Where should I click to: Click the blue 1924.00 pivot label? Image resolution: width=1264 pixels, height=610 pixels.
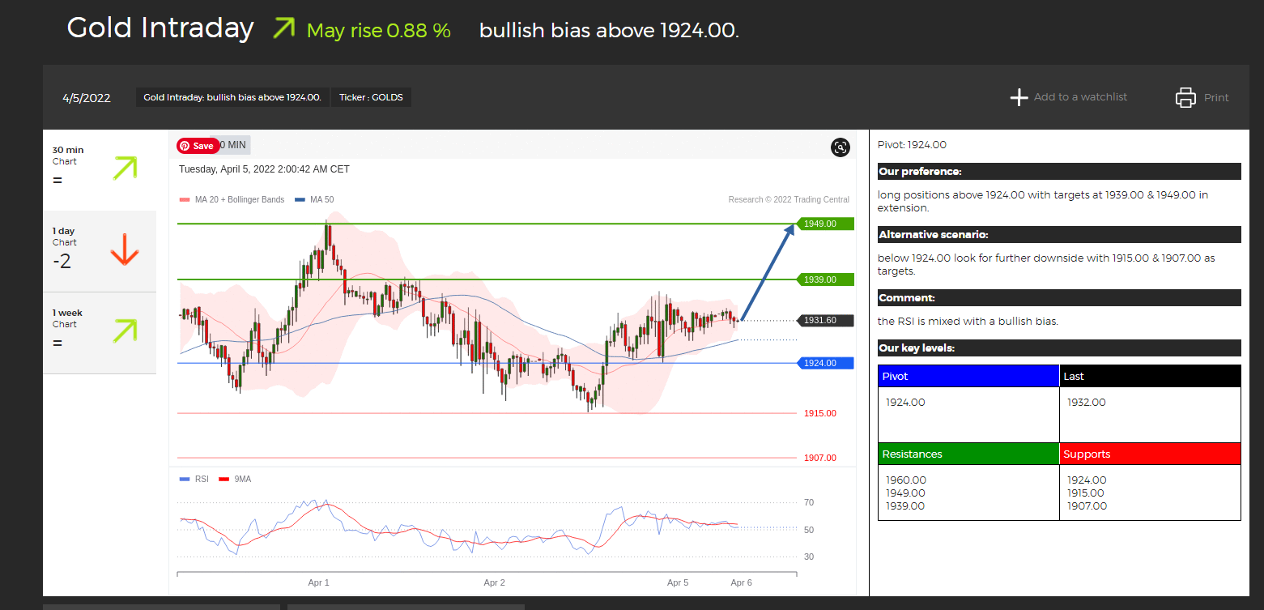click(x=825, y=363)
